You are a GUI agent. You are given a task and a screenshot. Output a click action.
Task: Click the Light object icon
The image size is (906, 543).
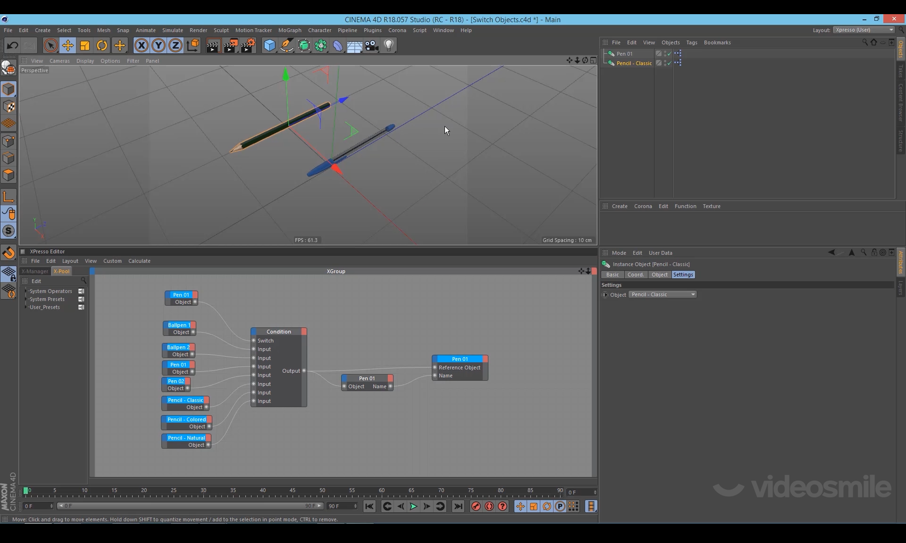(389, 46)
